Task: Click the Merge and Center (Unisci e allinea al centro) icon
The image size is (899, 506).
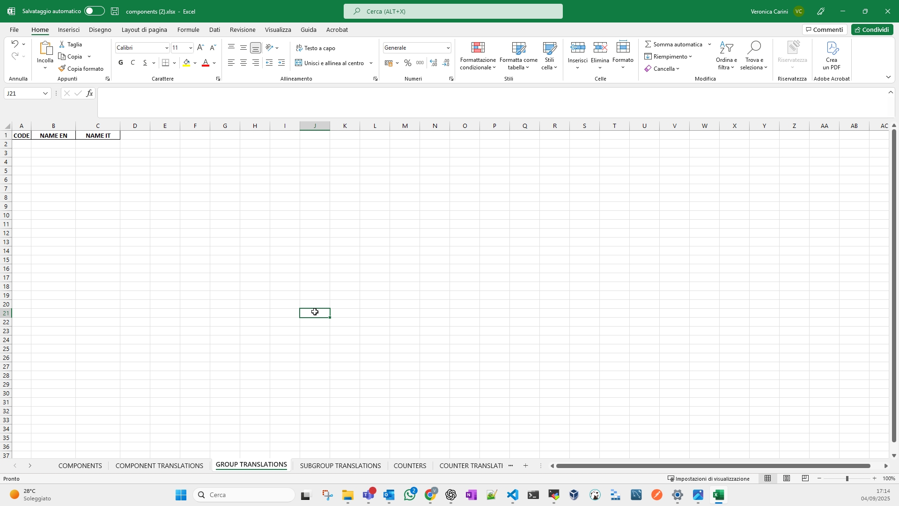Action: tap(299, 63)
